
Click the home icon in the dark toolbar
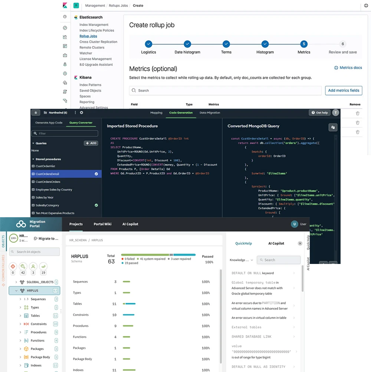(36, 112)
